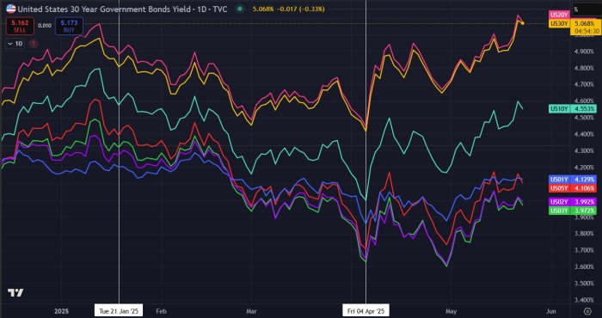Open the percent scale dropdown box
Screen dimensions: 602x318
tap(586, 10)
